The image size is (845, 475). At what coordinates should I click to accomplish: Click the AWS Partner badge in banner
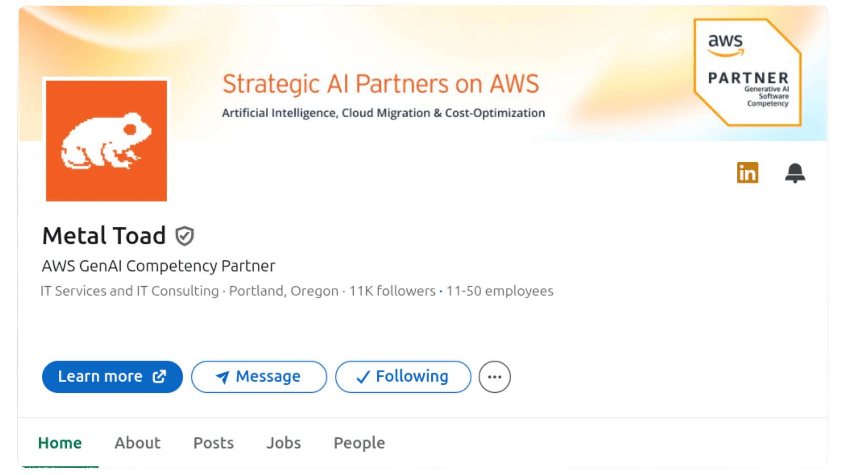pyautogui.click(x=747, y=72)
